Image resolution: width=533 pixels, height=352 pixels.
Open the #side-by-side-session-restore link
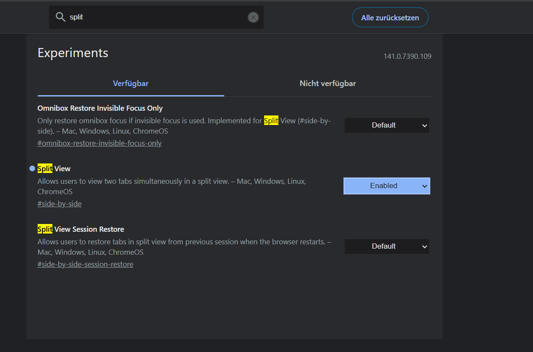85,264
